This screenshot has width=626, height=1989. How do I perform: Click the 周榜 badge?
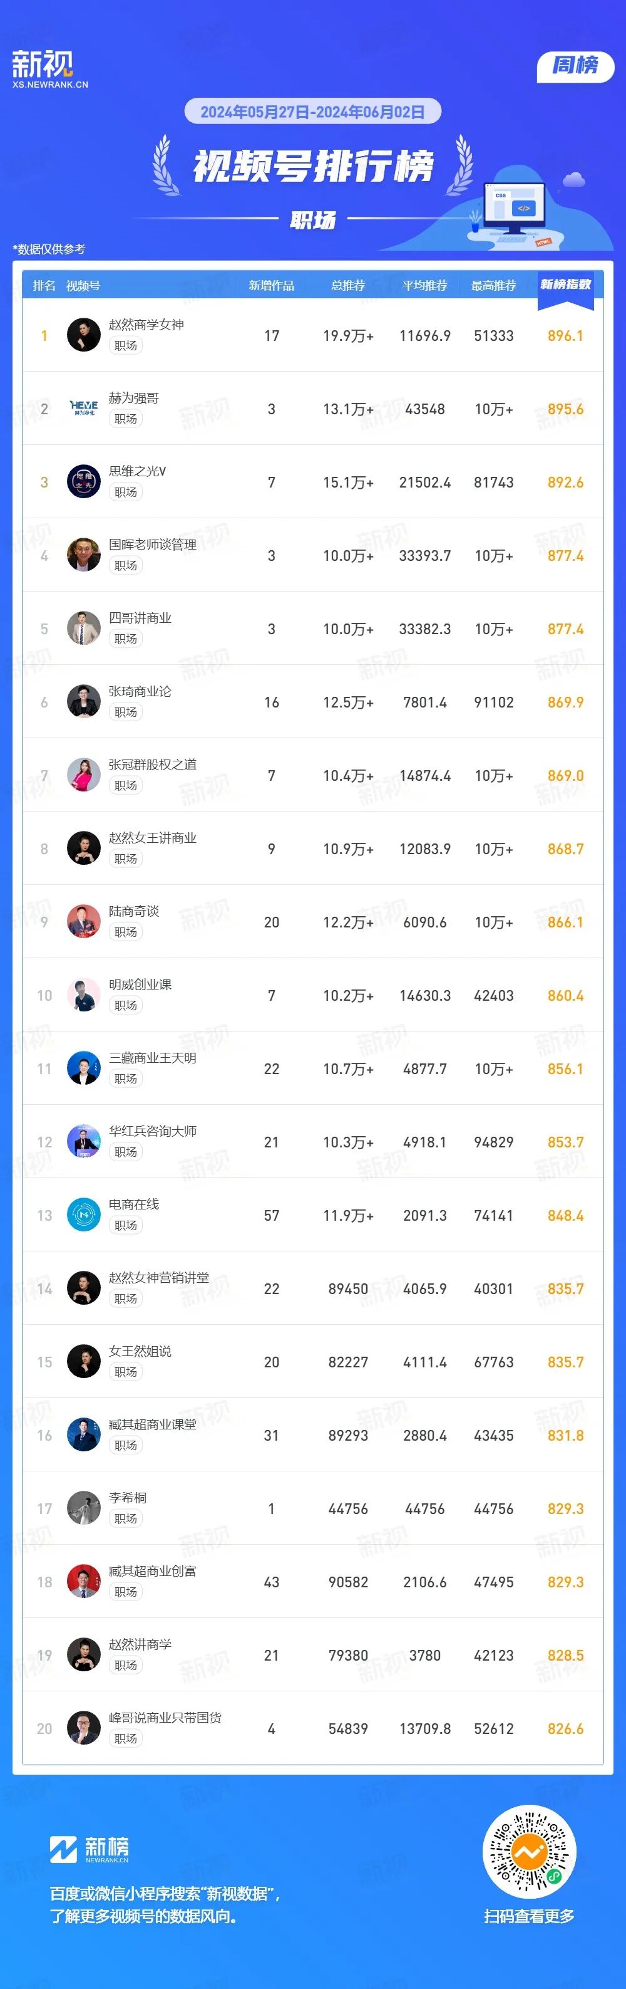575,66
